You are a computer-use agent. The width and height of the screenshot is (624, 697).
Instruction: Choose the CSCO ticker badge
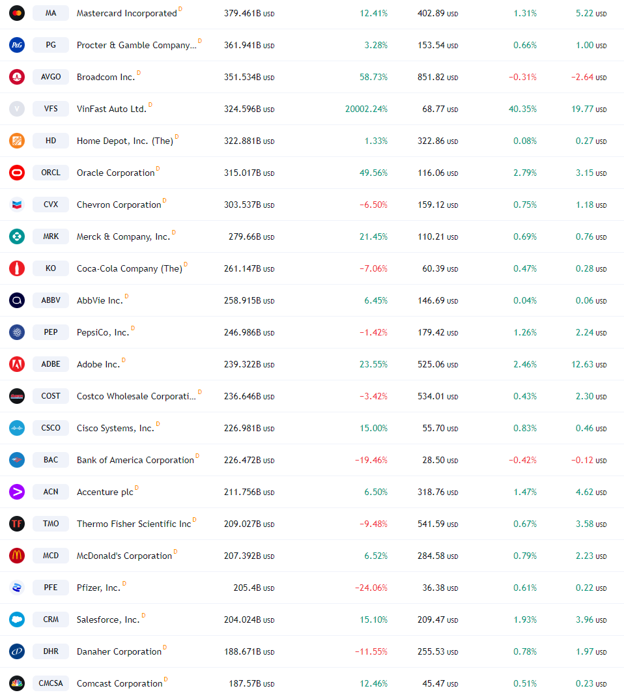tap(51, 427)
